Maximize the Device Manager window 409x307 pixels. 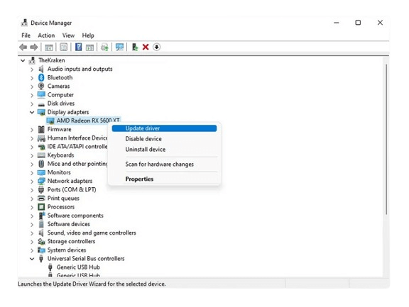pyautogui.click(x=358, y=23)
